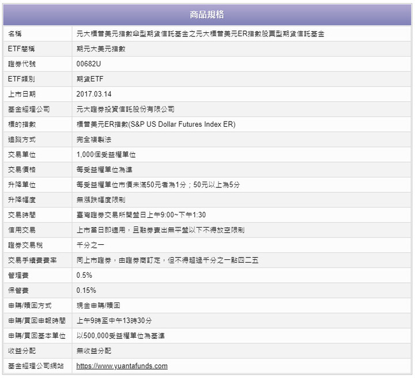Select the custody fee 0.15%
The width and height of the screenshot is (415, 378).
tap(86, 290)
